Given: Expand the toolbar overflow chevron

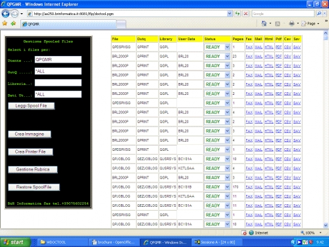Looking at the screenshot, I should coord(326,20).
